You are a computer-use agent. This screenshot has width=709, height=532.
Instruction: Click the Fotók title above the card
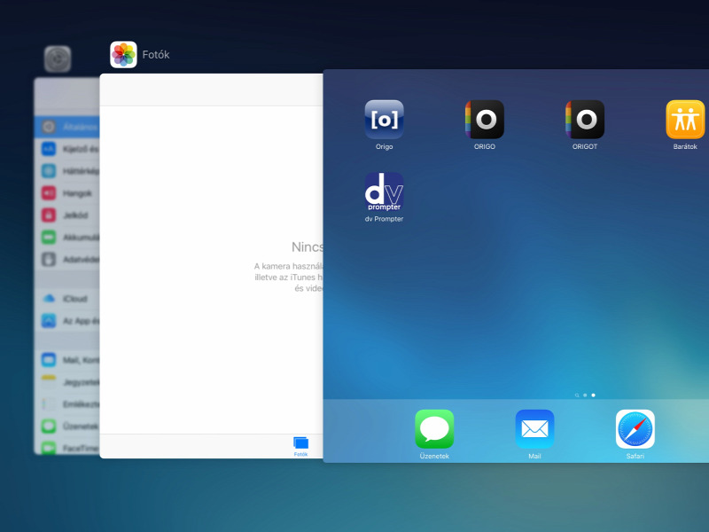pyautogui.click(x=156, y=55)
